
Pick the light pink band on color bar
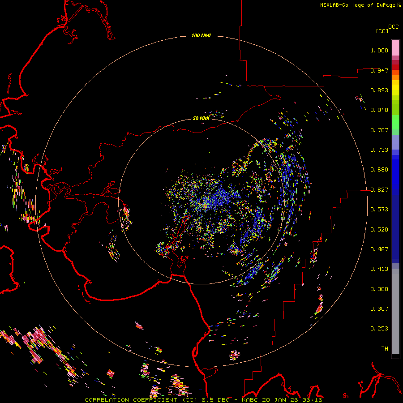click(x=395, y=47)
